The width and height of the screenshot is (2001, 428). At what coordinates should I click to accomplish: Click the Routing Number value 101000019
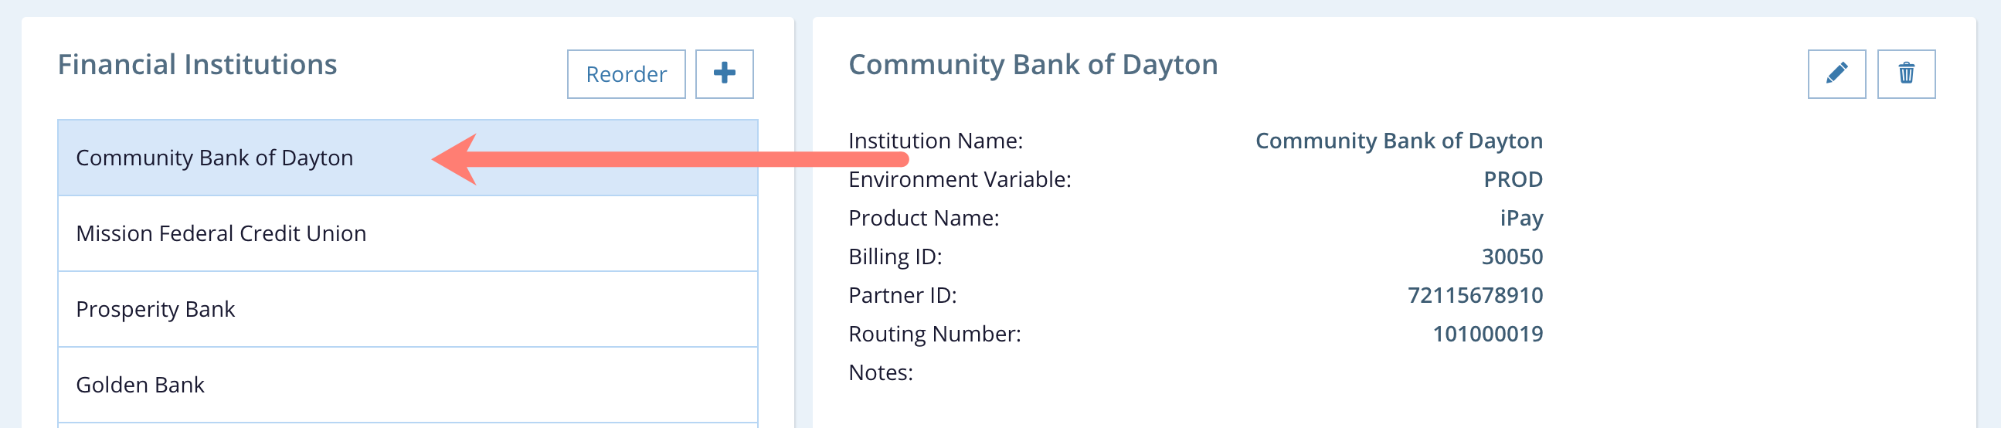pos(1486,334)
